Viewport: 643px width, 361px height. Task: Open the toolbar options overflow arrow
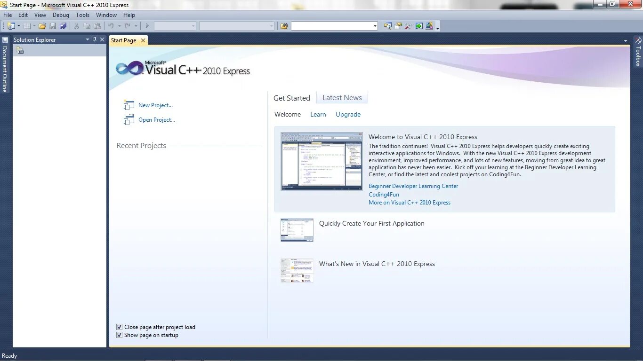438,27
